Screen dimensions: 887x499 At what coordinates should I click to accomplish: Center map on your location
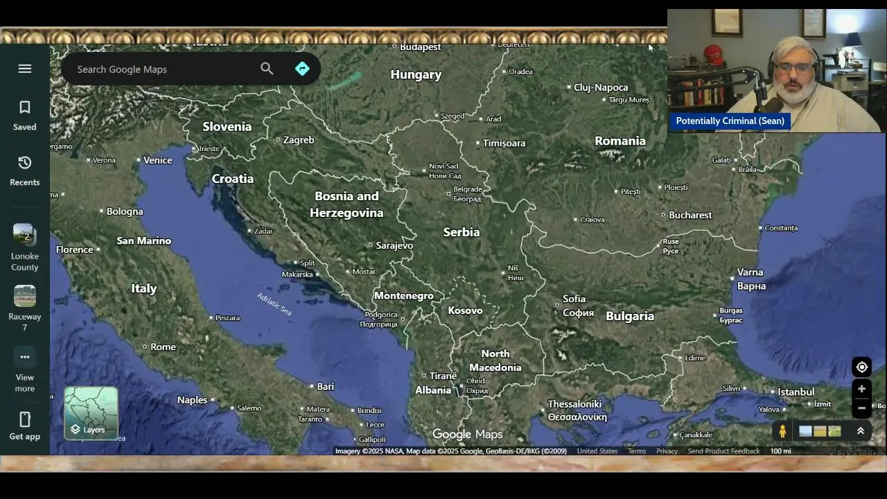(x=861, y=367)
